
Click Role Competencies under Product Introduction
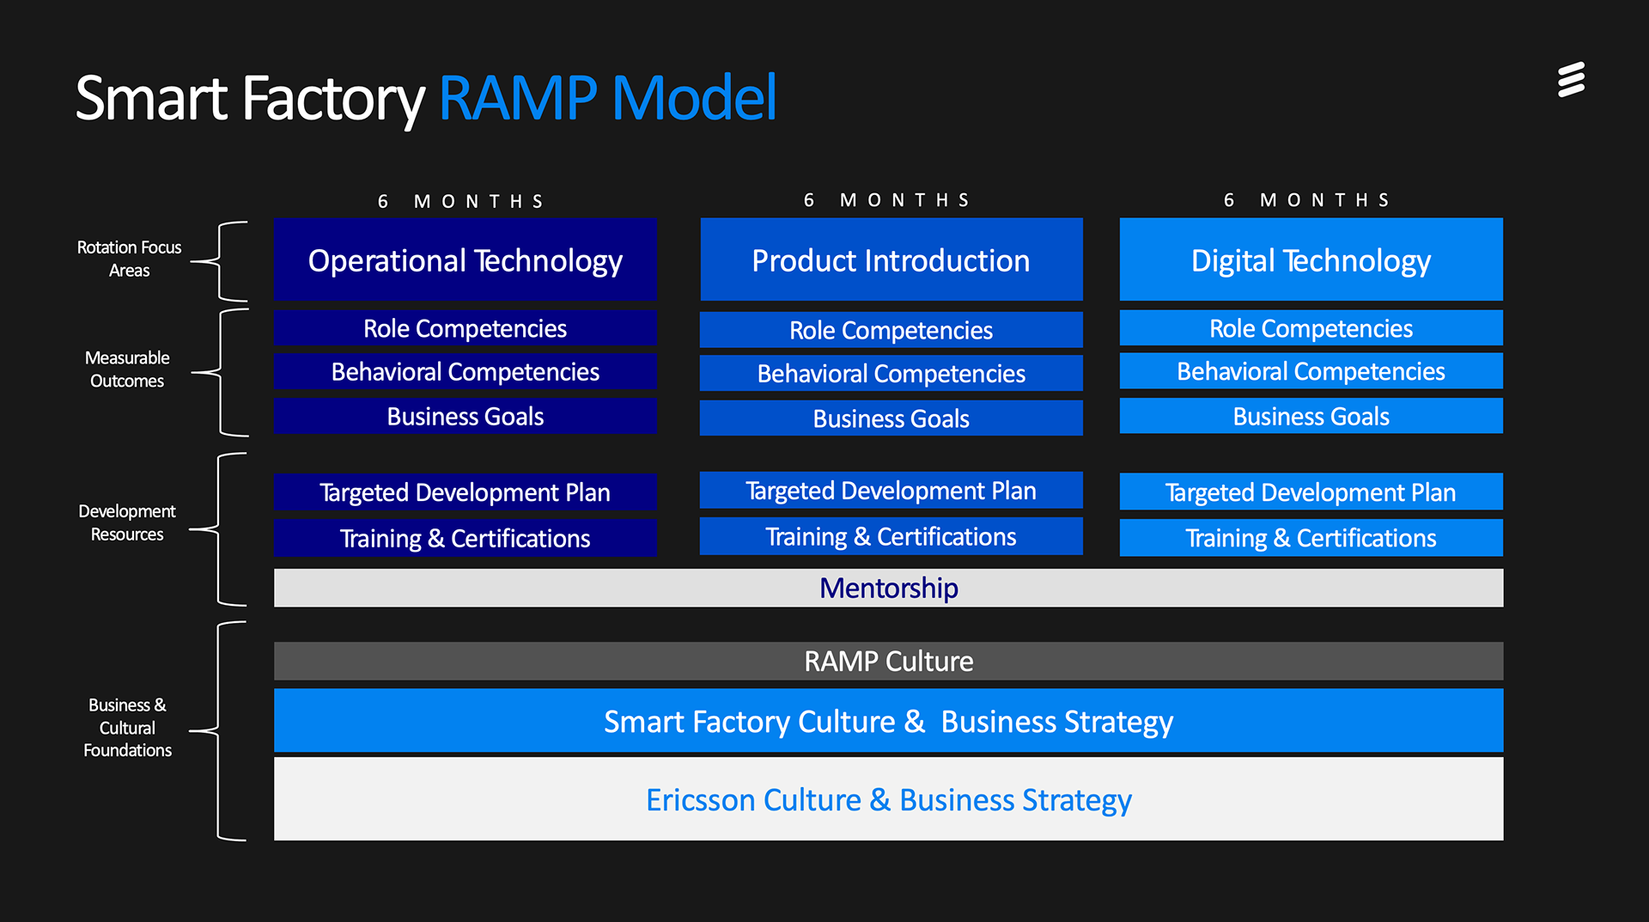coord(891,330)
